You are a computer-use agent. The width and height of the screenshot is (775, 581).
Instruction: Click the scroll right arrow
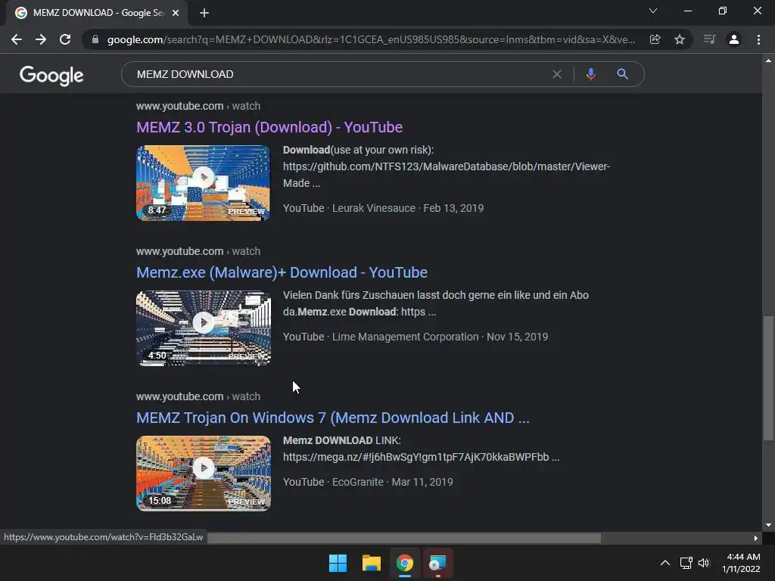tap(756, 538)
